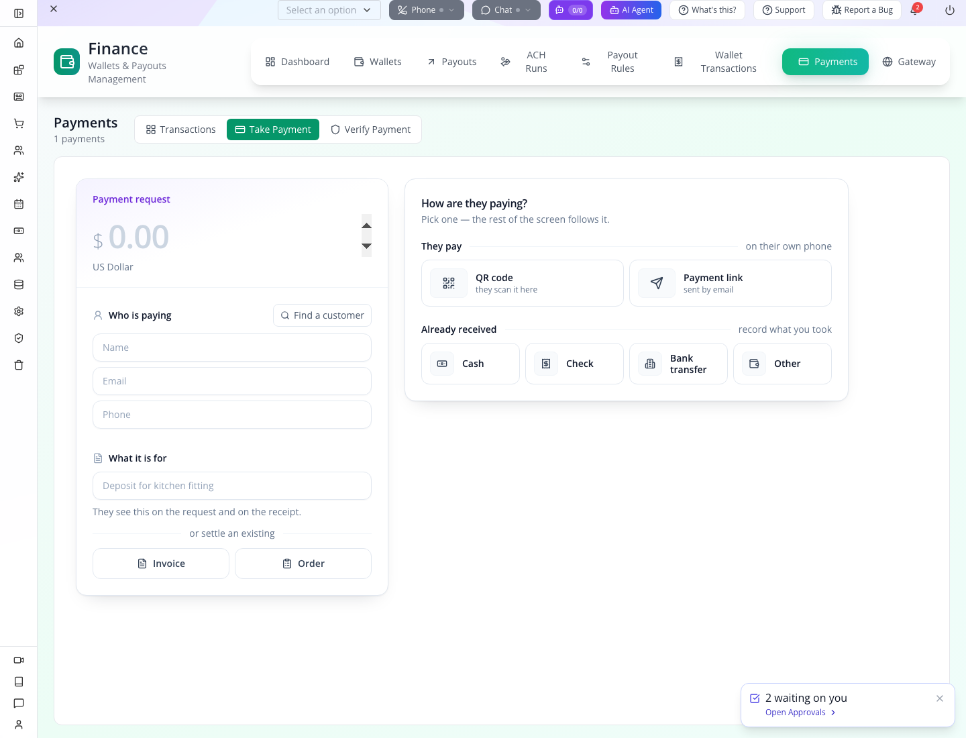Click the Order button
This screenshot has width=966, height=738.
pos(303,564)
